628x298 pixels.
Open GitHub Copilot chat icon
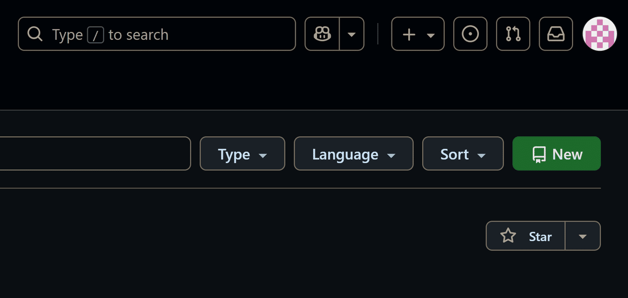tap(322, 34)
